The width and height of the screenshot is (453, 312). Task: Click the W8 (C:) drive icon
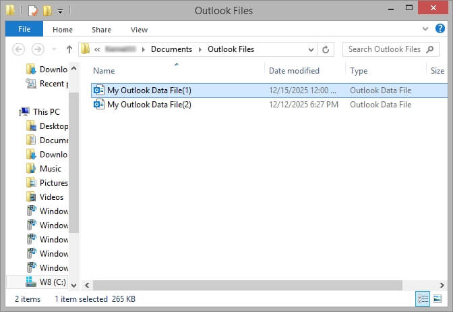30,282
